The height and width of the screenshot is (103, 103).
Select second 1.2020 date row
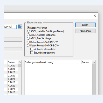[x=11, y=69]
